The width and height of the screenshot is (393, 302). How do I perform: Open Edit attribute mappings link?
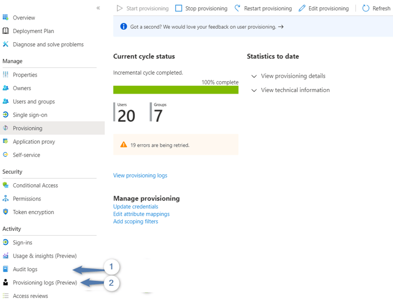click(141, 214)
